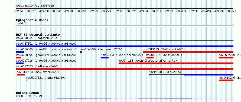This screenshot has height=102, width=241.
Task: Click ruler position 38934k
Action: [x=194, y=11]
